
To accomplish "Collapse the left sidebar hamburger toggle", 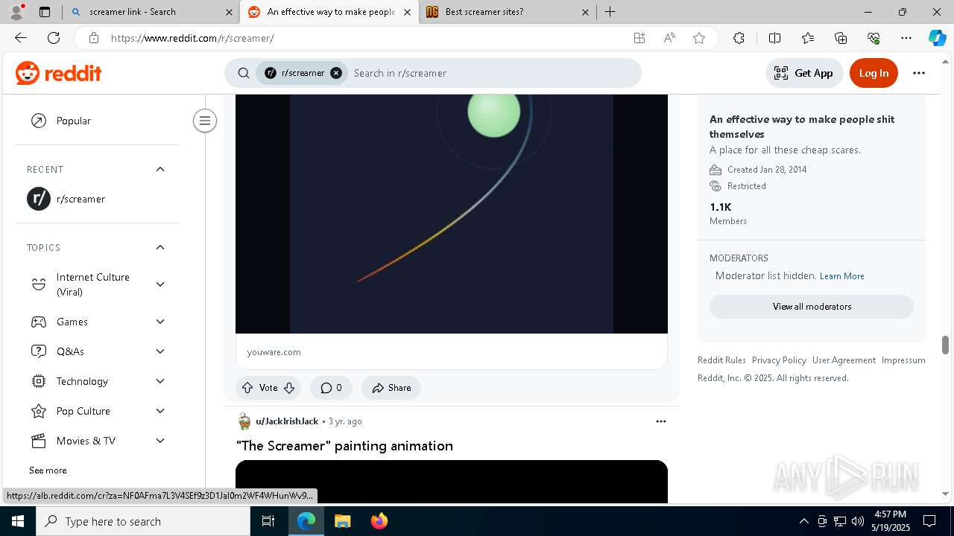I will [x=205, y=121].
